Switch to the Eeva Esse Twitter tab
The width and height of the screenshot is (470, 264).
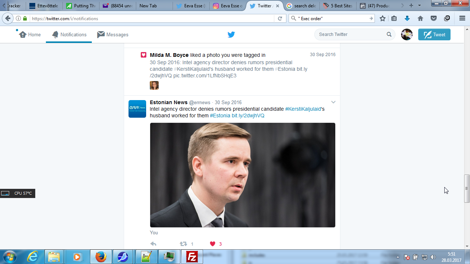point(191,6)
